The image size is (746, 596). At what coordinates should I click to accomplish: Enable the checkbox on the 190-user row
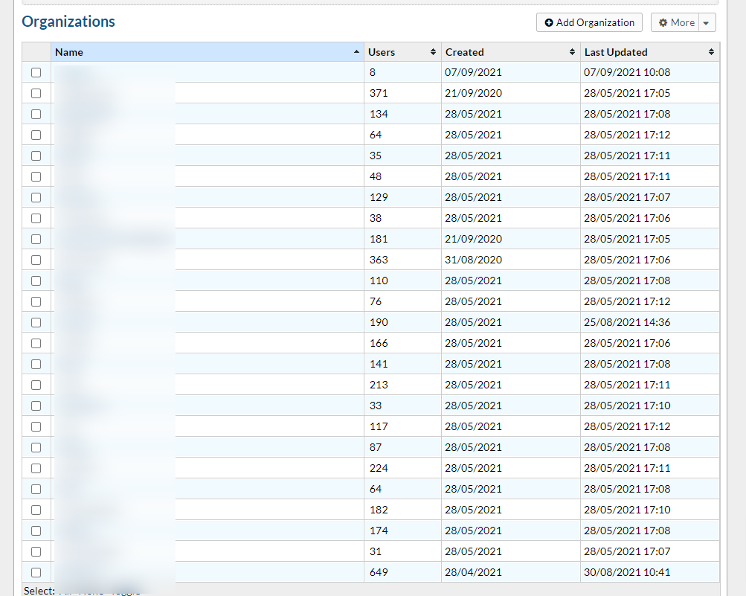point(36,323)
